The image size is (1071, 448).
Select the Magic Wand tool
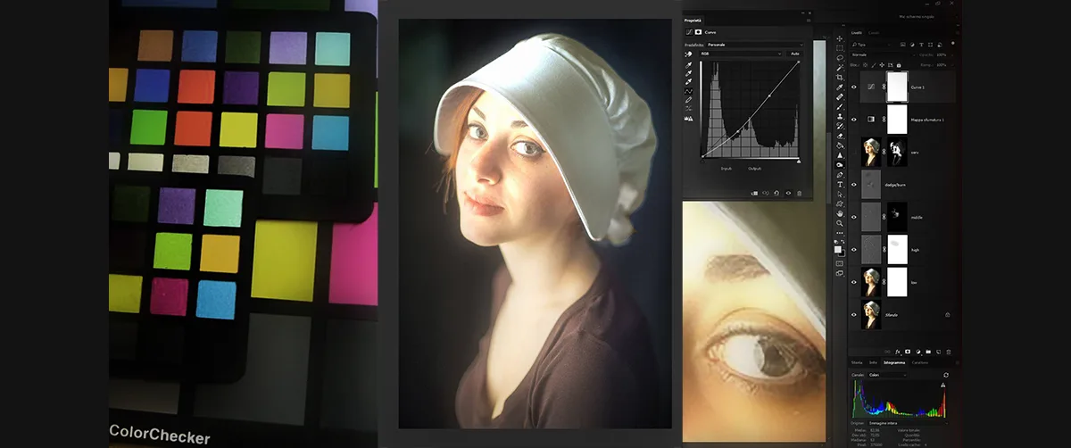coord(840,67)
